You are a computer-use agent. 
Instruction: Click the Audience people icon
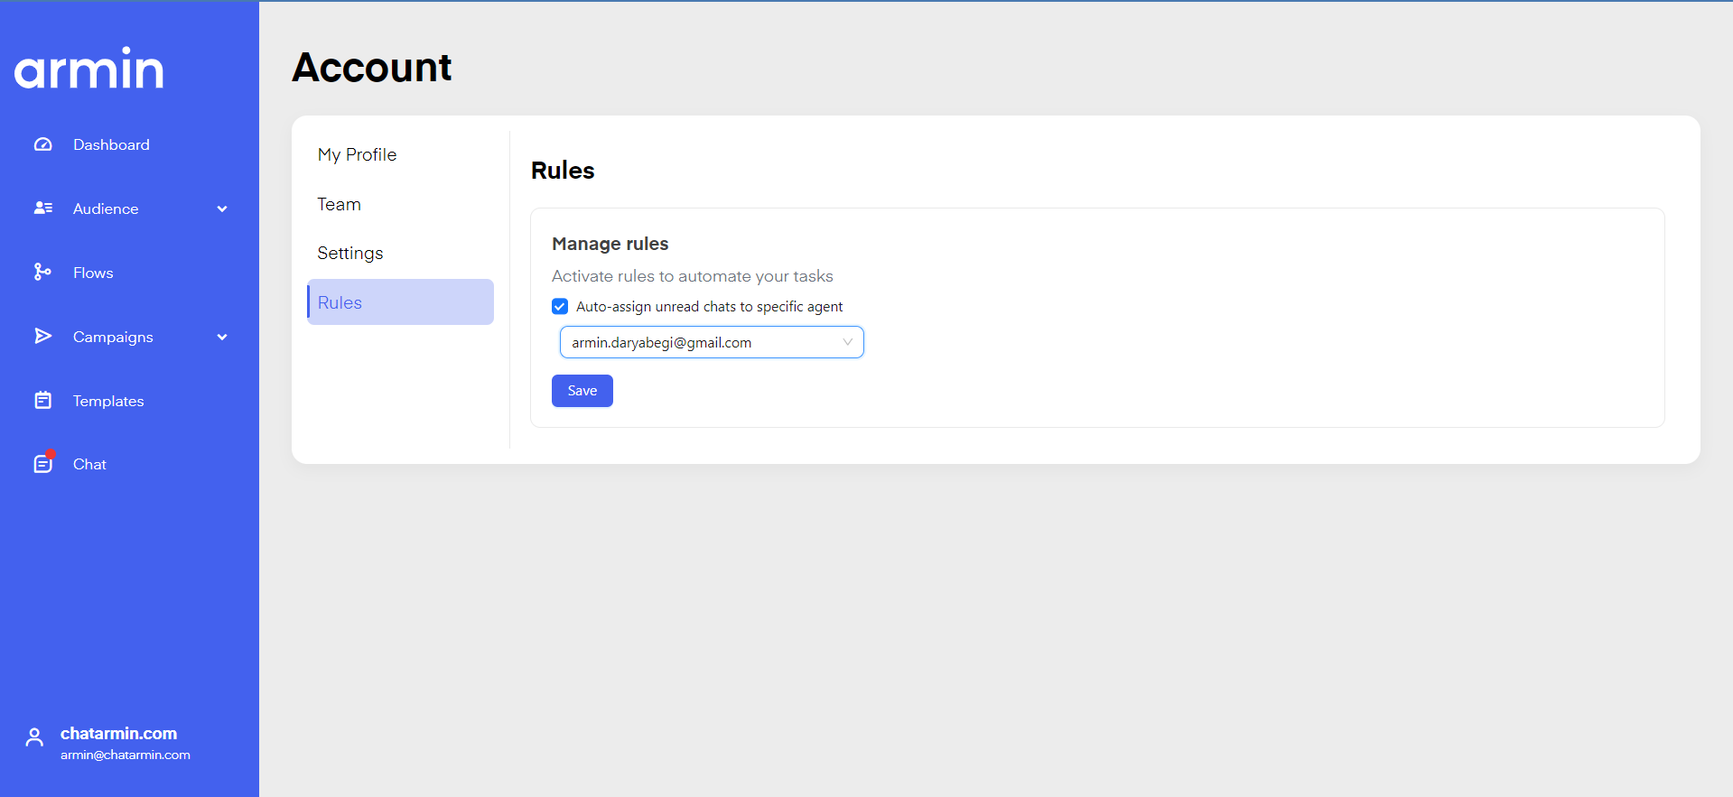pyautogui.click(x=42, y=209)
